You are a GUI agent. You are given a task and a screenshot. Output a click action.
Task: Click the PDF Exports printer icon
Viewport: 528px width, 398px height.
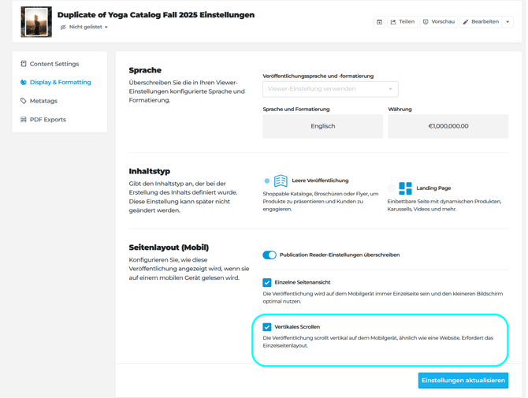(x=24, y=120)
